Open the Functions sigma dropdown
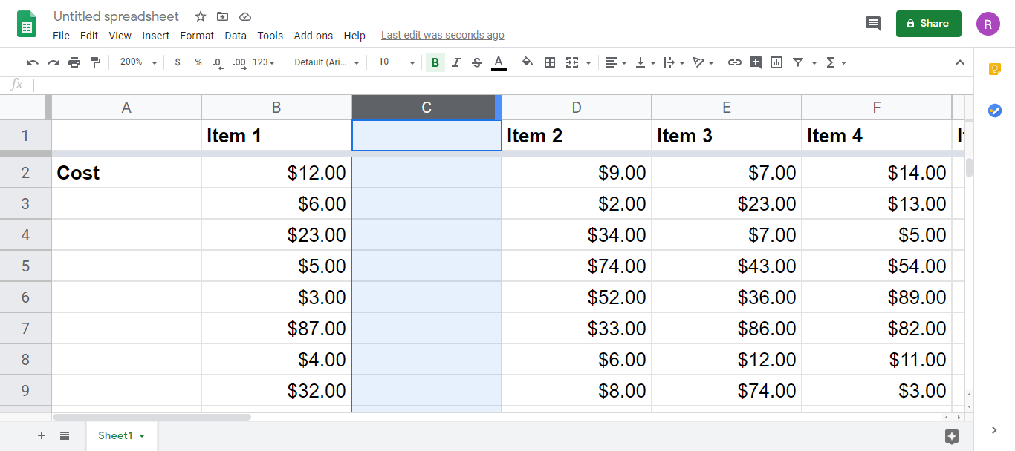The width and height of the screenshot is (1015, 451). point(836,62)
